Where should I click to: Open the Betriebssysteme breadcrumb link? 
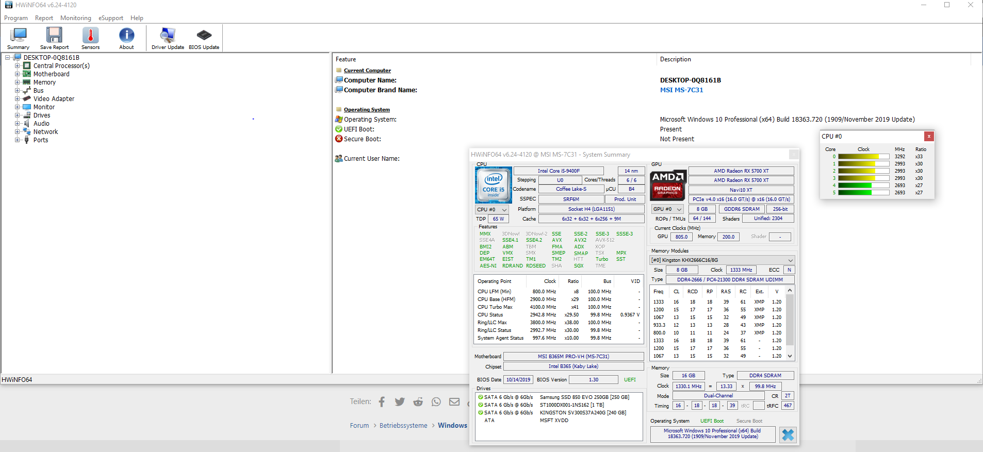point(403,426)
